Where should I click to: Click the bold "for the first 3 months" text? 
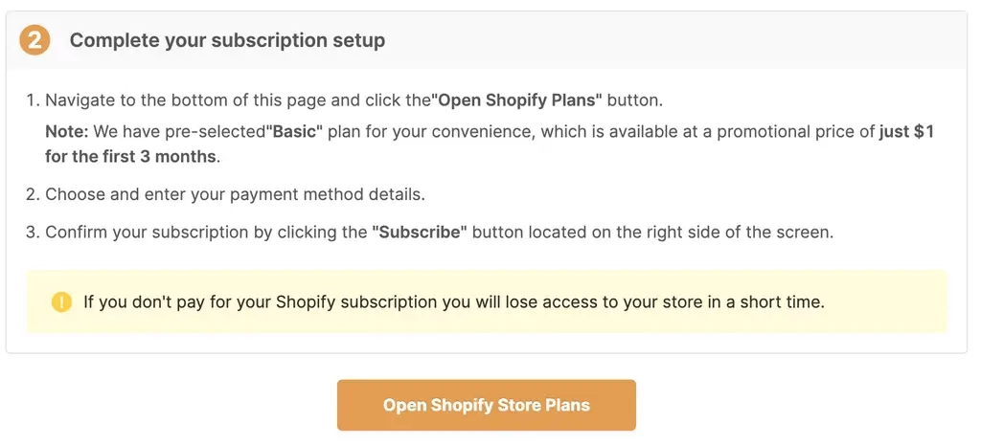click(x=131, y=155)
